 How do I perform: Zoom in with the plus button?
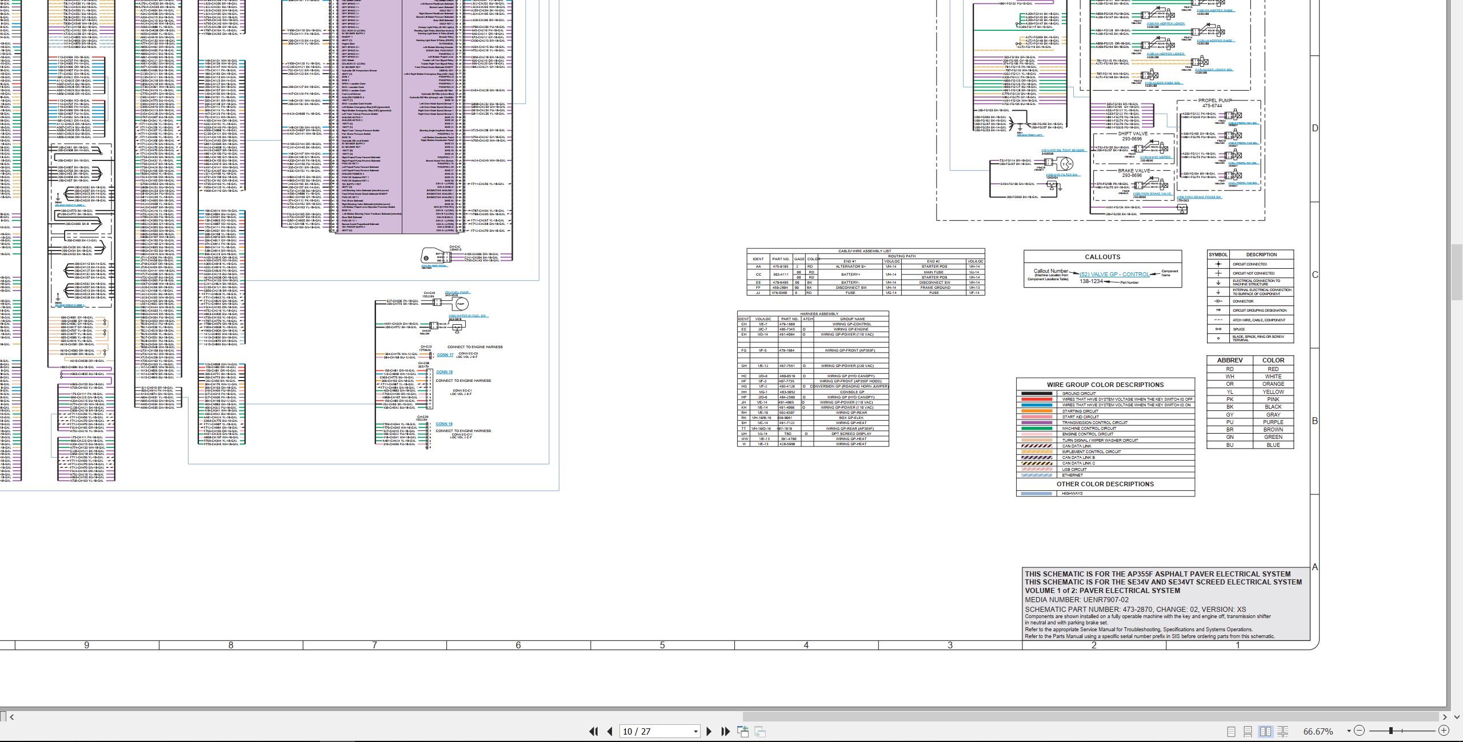point(1444,731)
